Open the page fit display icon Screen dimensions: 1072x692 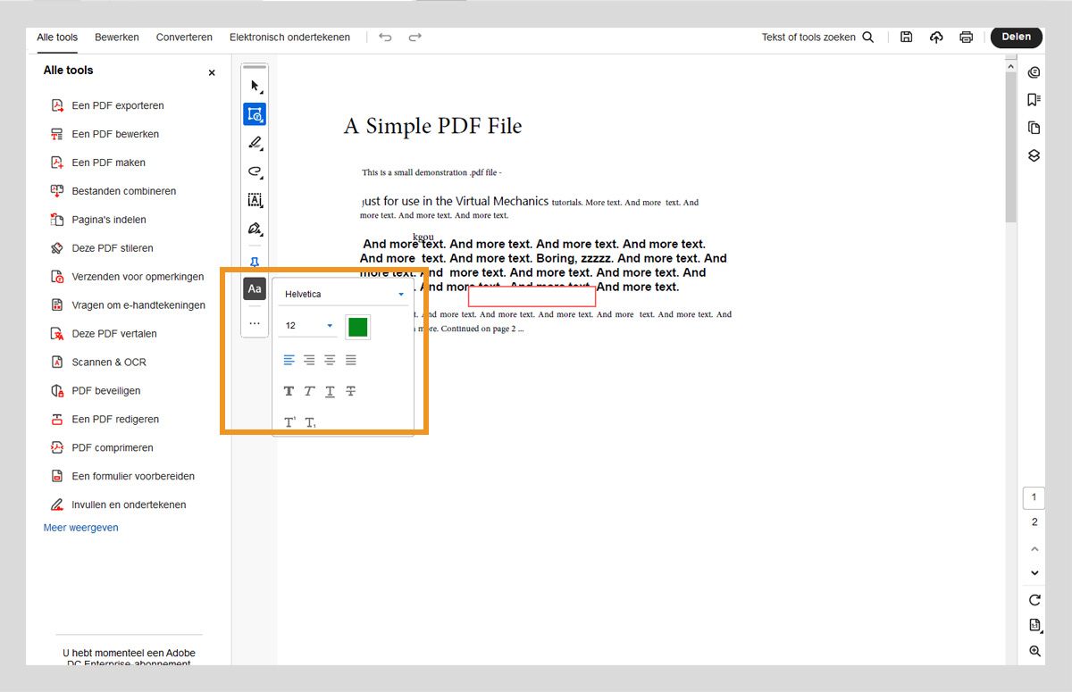coord(1034,625)
